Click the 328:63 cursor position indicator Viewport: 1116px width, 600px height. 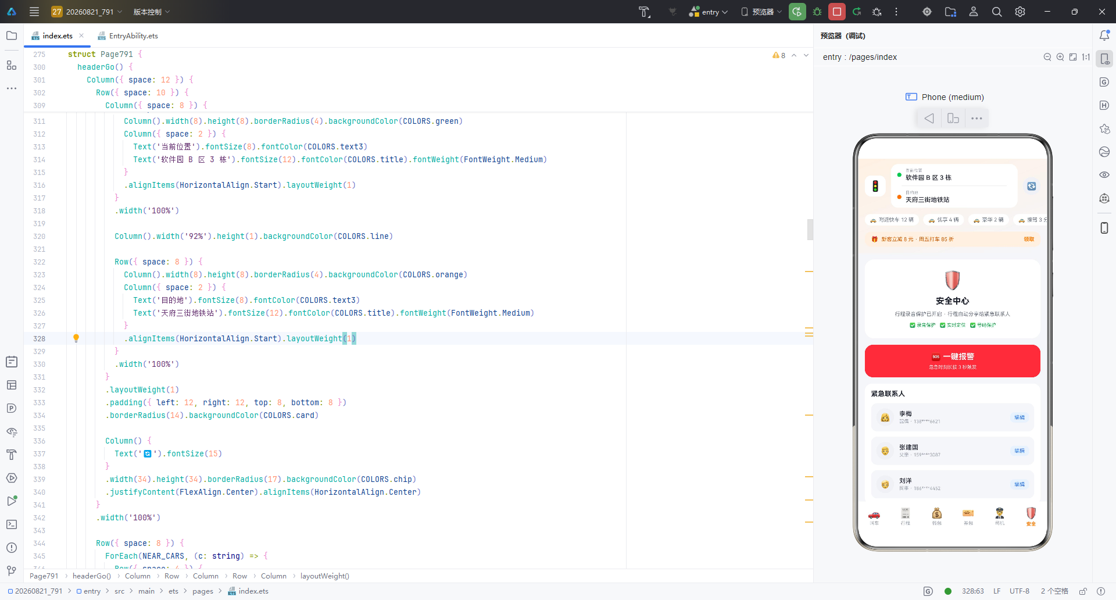point(973,591)
